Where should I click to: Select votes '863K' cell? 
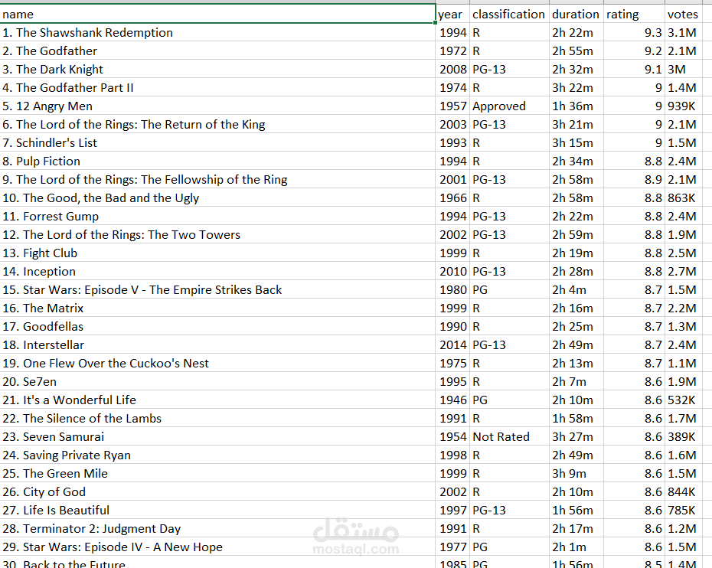(x=684, y=198)
